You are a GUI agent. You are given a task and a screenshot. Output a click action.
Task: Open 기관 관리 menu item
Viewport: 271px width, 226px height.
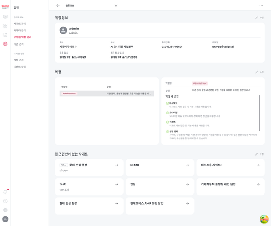(18, 44)
